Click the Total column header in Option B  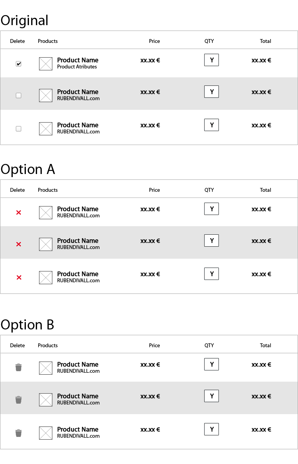pyautogui.click(x=266, y=345)
